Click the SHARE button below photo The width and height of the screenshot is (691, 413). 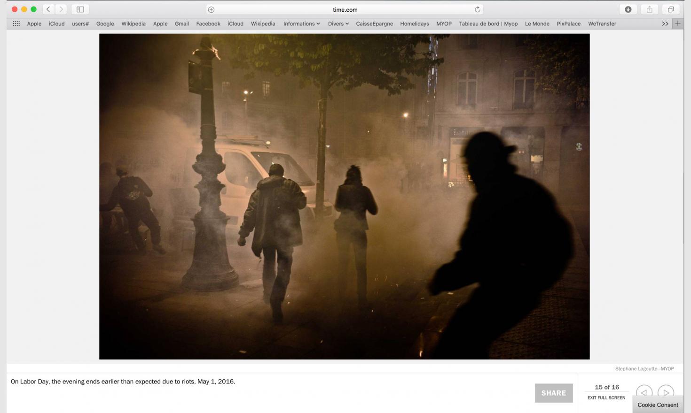pos(554,393)
